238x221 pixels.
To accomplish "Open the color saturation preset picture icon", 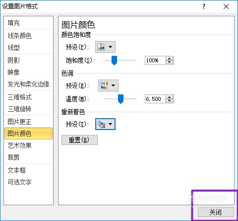I will click(101, 47).
